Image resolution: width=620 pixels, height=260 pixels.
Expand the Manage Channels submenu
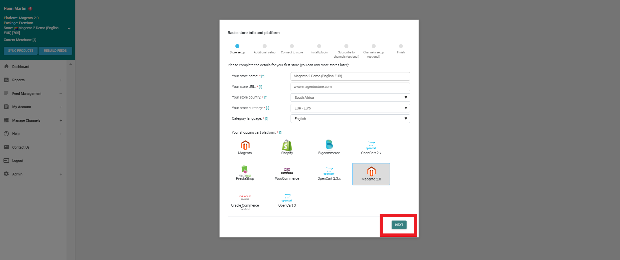(61, 121)
